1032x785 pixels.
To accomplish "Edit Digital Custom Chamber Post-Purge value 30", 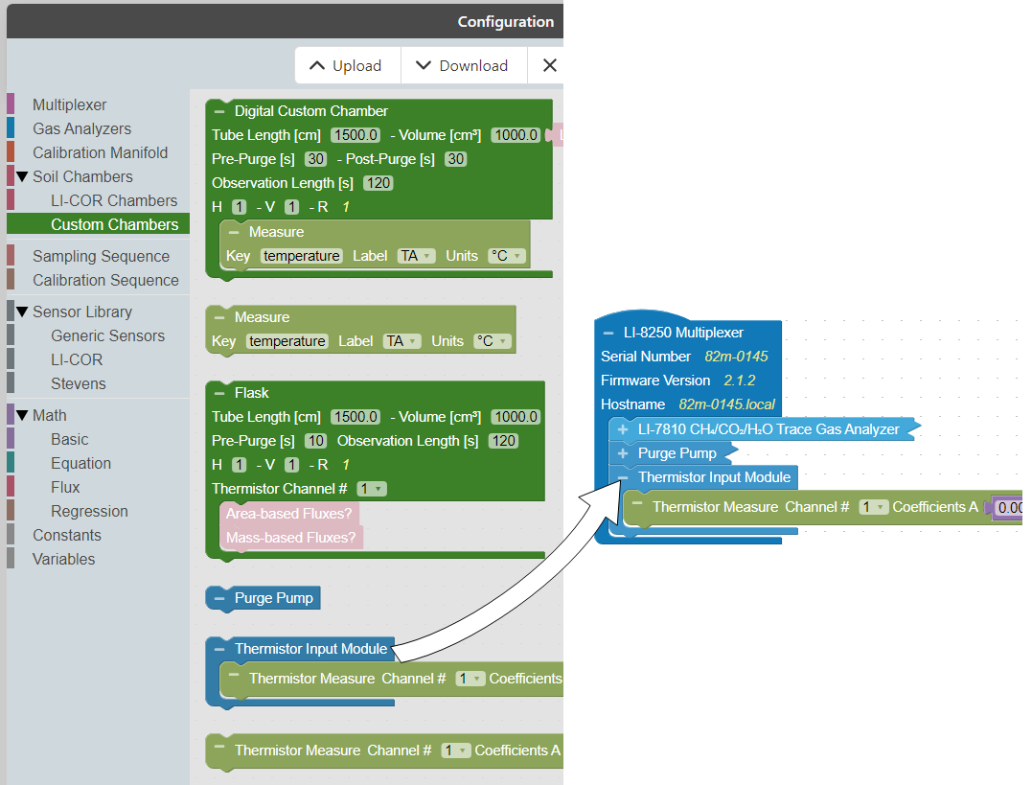I will pos(455,159).
